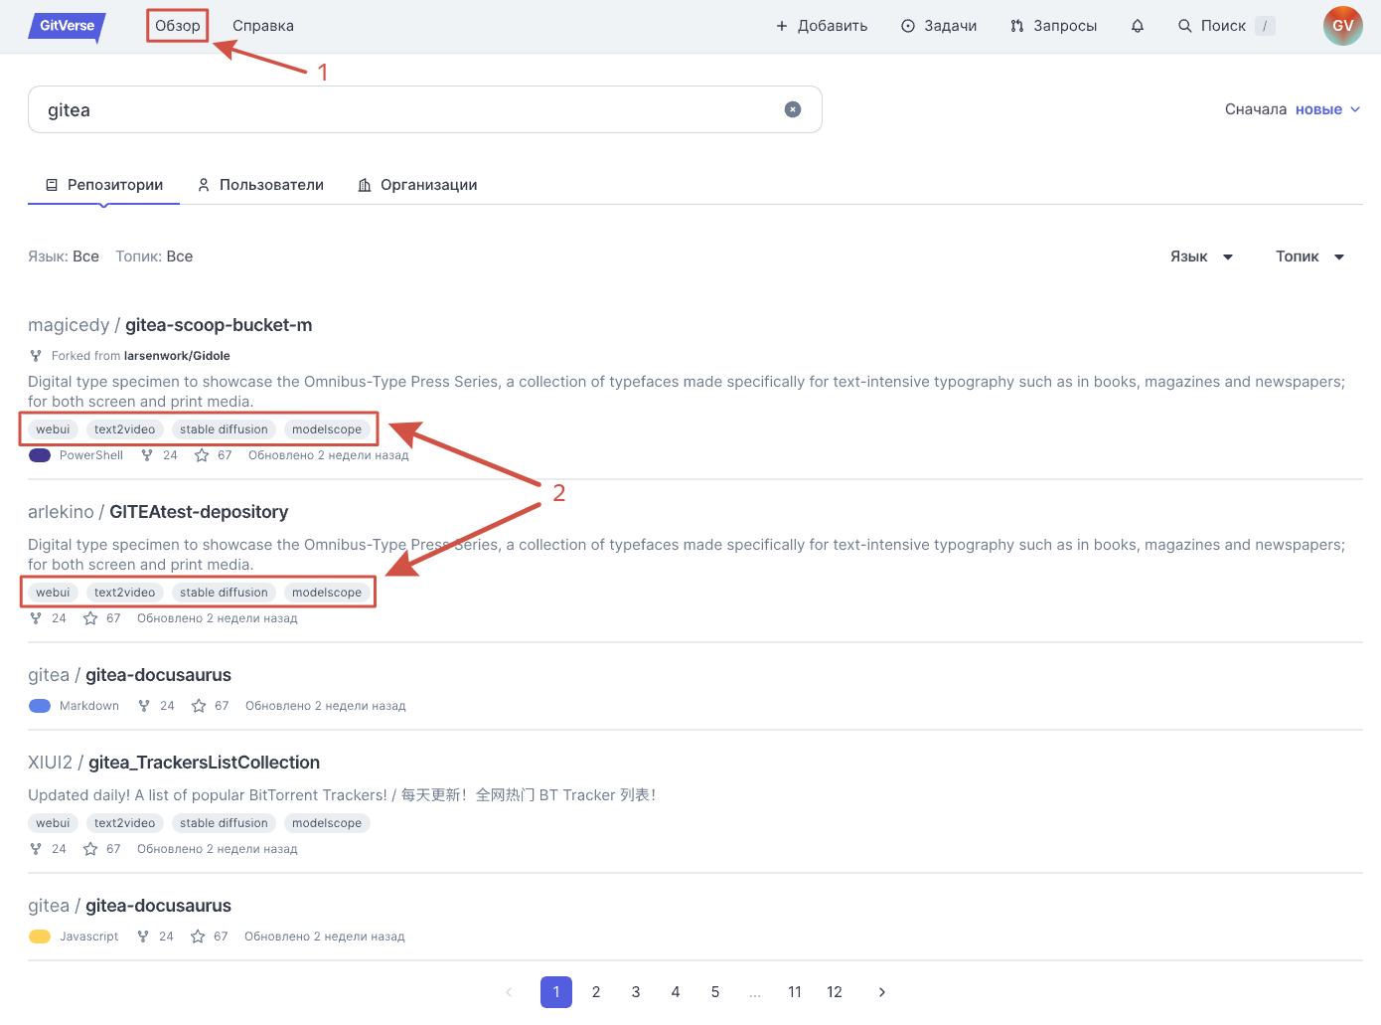
Task: Click the Markdown language color swatch
Action: (40, 706)
